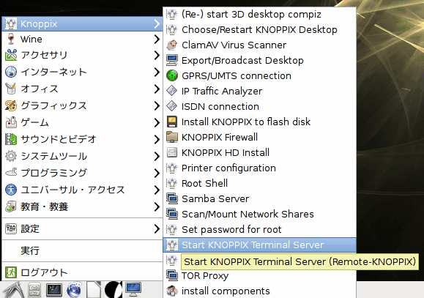Click the Wine glass icon
The height and width of the screenshot is (298, 424).
[11, 40]
